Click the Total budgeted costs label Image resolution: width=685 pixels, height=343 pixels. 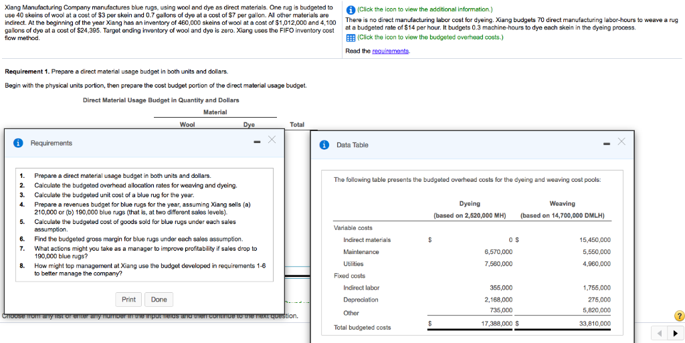pos(362,328)
